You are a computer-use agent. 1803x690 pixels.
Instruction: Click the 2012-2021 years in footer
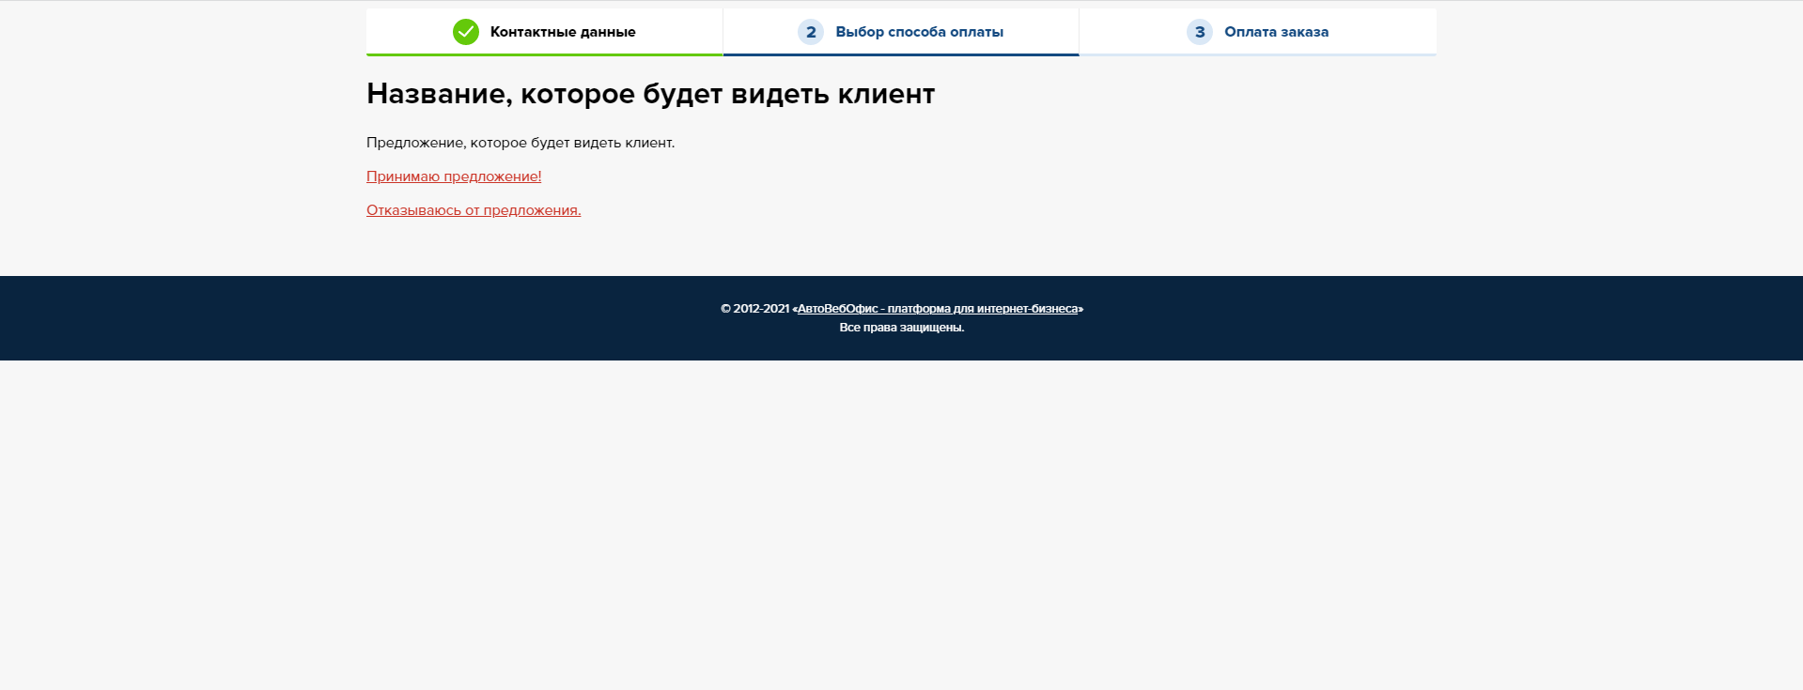pos(761,309)
